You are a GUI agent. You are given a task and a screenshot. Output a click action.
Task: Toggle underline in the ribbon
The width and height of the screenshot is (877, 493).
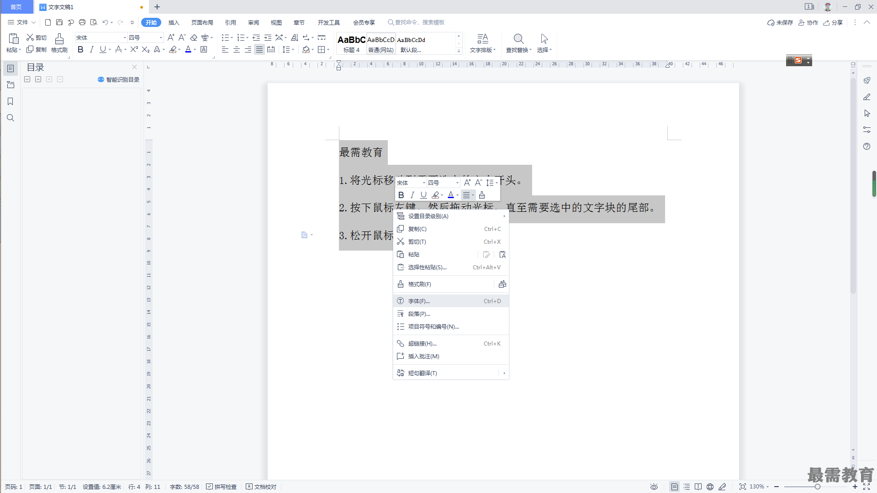(x=103, y=50)
